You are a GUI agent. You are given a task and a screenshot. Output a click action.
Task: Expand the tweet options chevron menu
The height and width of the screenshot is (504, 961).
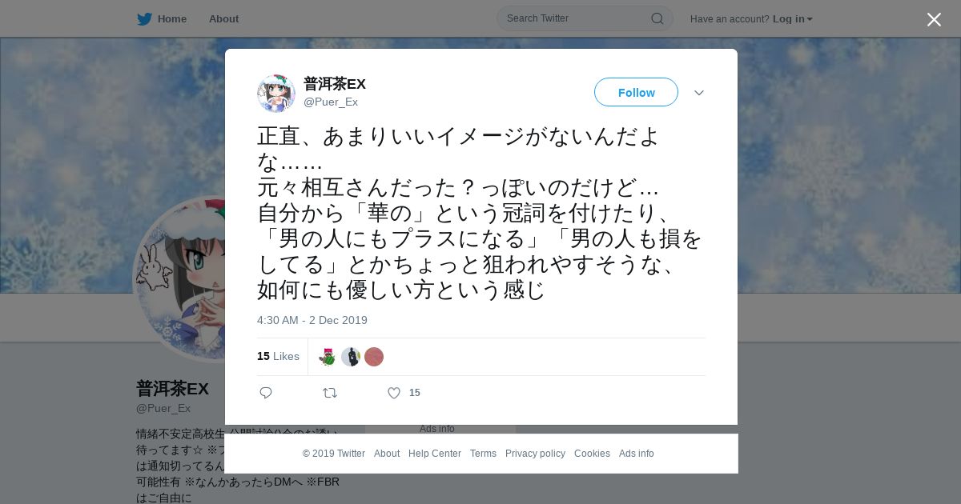point(699,93)
